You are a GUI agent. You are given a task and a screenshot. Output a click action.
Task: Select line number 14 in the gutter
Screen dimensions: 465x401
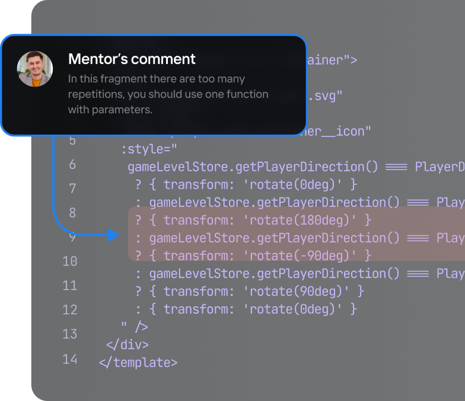(x=70, y=359)
